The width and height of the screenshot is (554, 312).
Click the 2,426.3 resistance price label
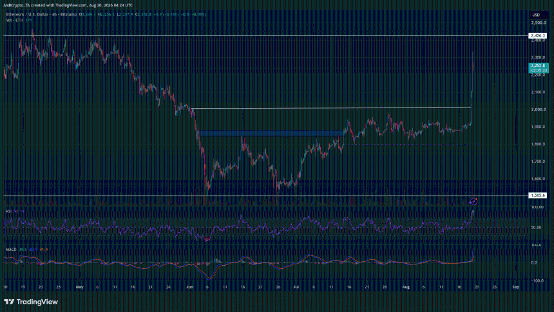click(x=537, y=35)
